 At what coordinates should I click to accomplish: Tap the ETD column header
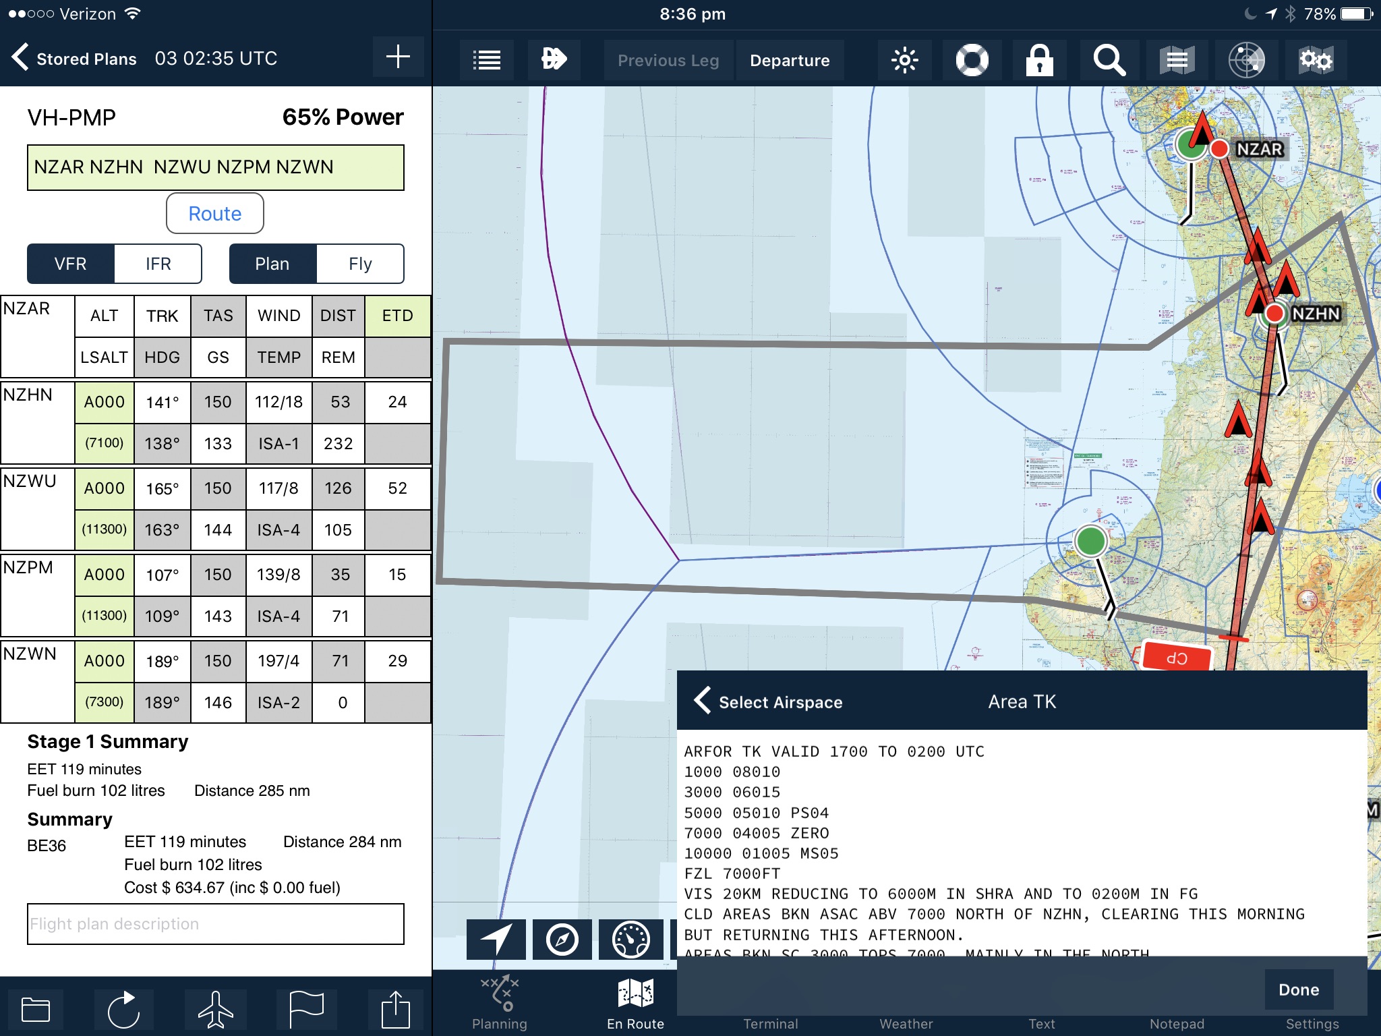point(398,316)
